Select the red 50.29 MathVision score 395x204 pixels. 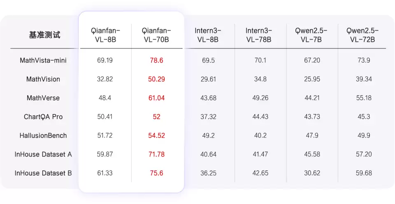click(156, 79)
